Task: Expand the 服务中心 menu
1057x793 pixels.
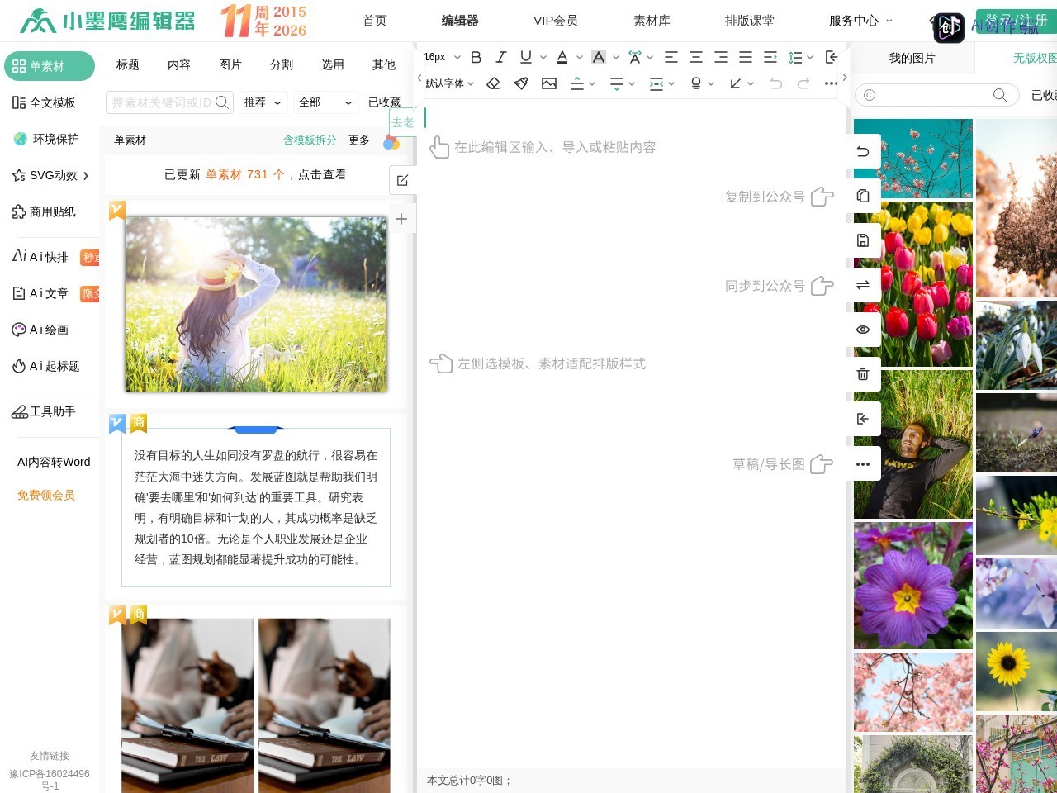Action: [x=860, y=21]
